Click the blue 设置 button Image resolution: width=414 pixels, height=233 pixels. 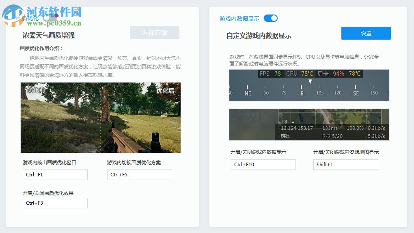(366, 33)
